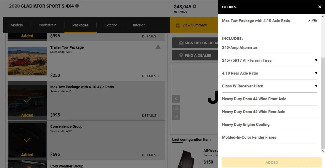Click the $595 Convenience Group price
The height and width of the screenshot is (168, 325).
click(55, 155)
